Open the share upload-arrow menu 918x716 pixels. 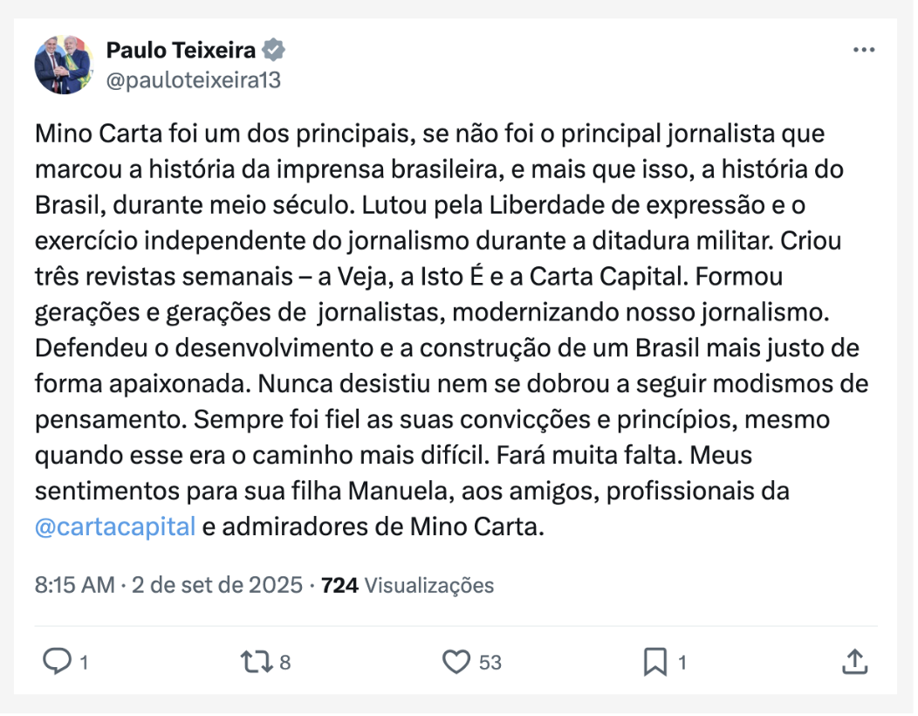coord(853,662)
